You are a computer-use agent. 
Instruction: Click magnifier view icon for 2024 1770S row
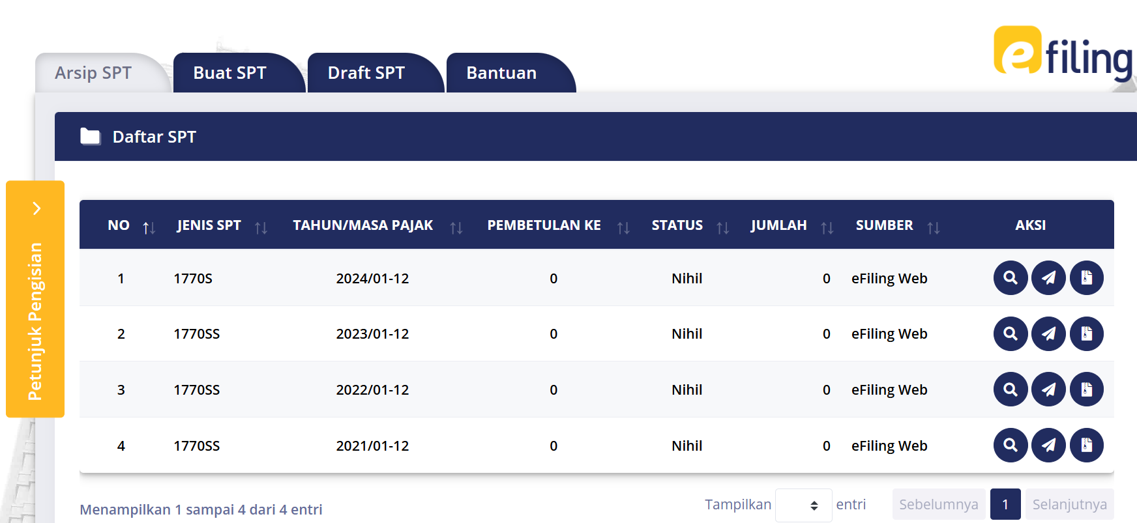pos(1010,278)
